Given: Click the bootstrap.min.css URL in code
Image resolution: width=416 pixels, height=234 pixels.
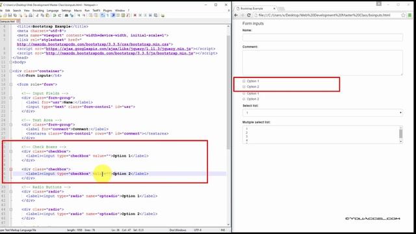Looking at the screenshot, I should [x=93, y=44].
